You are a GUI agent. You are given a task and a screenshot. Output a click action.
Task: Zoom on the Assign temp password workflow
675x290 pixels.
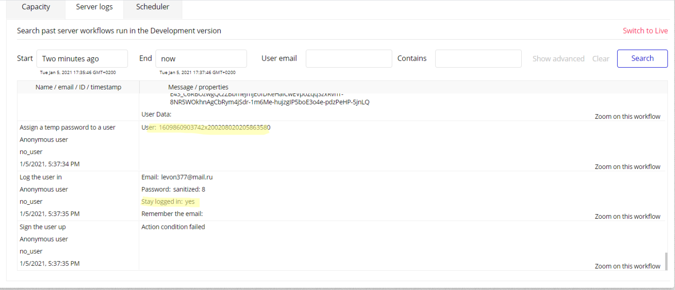(x=627, y=167)
